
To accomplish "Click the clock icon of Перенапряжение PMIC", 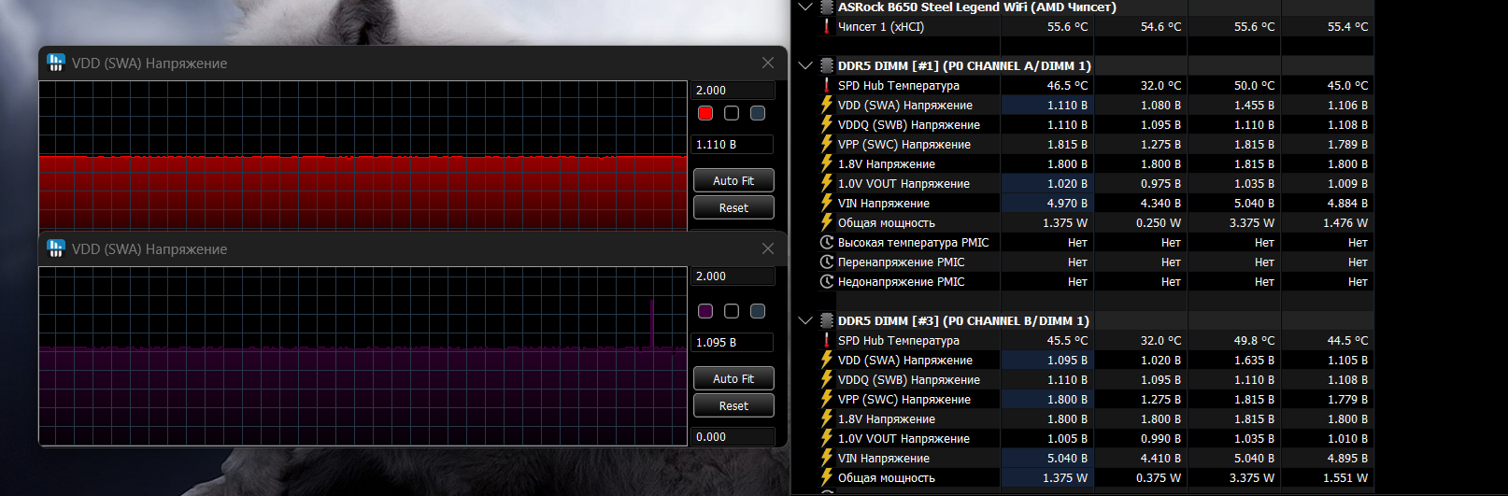I will click(827, 262).
